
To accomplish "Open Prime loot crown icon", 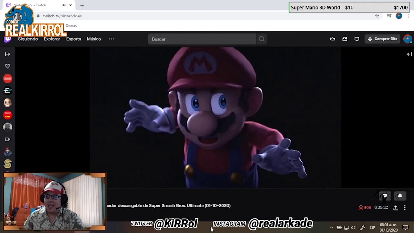I will tap(332, 39).
